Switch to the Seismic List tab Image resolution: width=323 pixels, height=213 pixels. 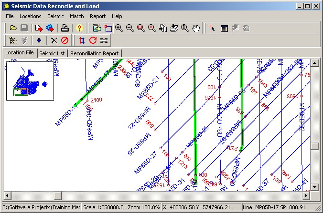tap(52, 53)
